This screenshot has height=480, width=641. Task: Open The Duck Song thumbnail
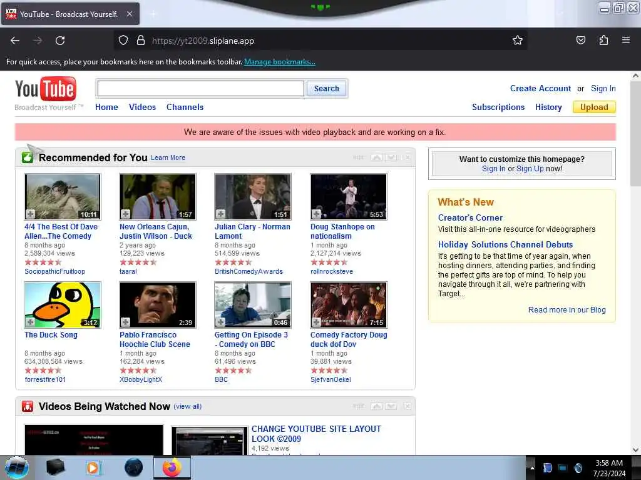coord(63,304)
